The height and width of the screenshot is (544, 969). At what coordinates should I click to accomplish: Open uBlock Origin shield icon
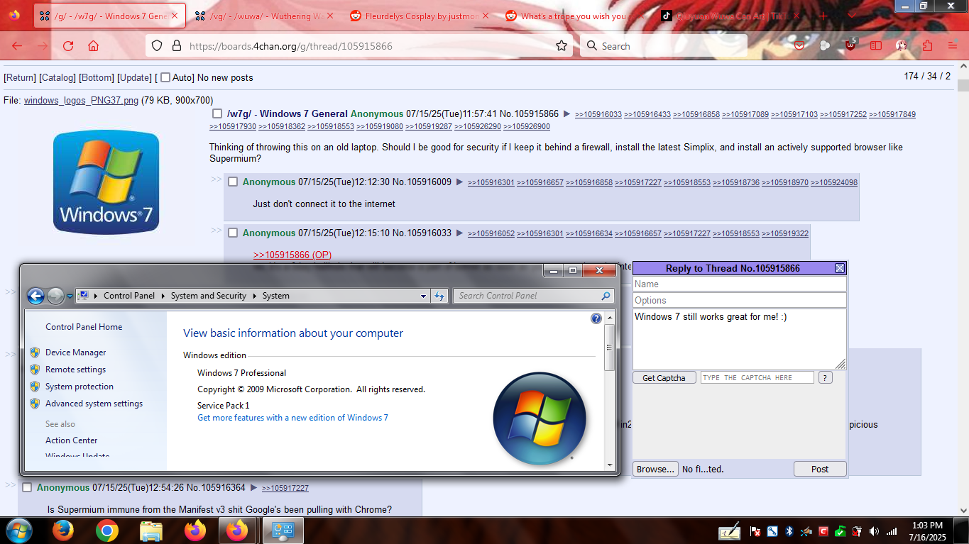point(850,46)
